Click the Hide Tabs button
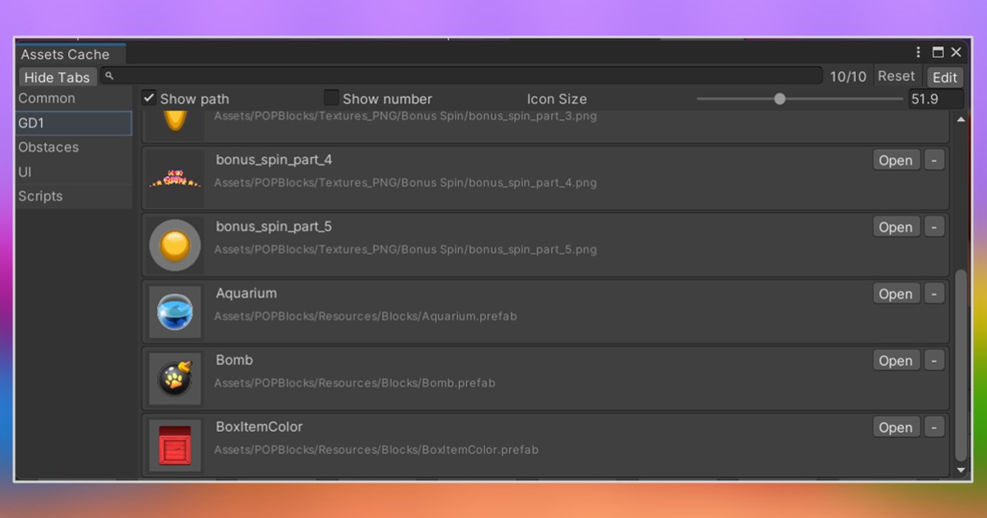 tap(57, 77)
